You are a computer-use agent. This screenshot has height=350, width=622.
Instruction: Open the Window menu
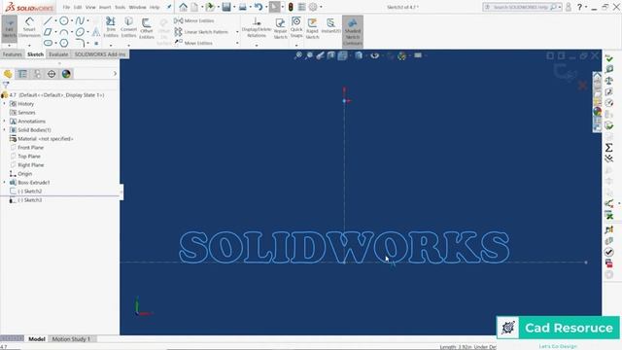137,7
